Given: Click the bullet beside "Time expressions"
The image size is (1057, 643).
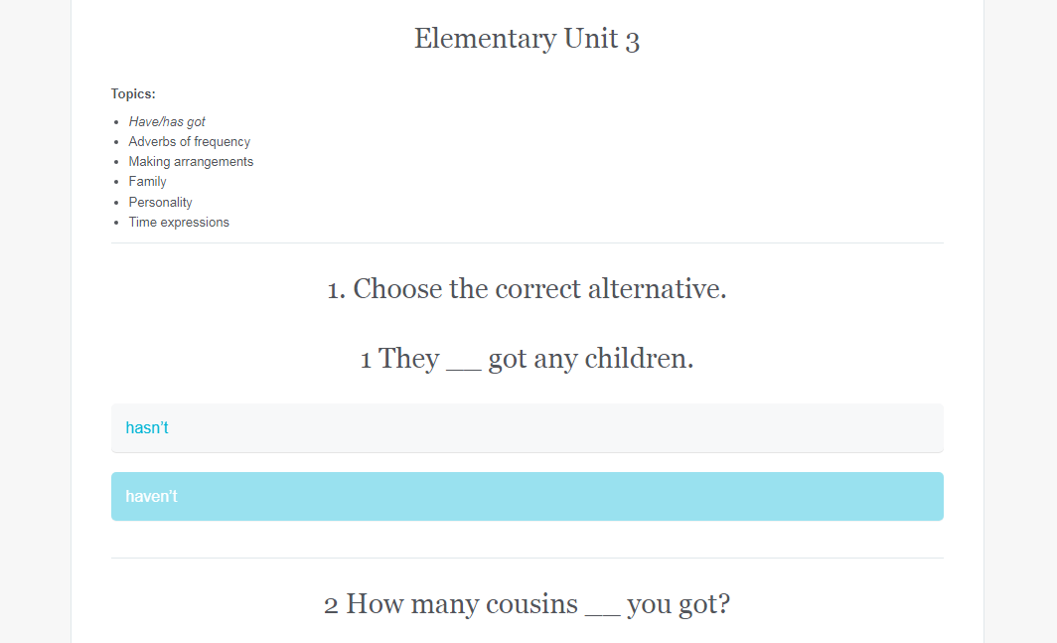Looking at the screenshot, I should [116, 223].
